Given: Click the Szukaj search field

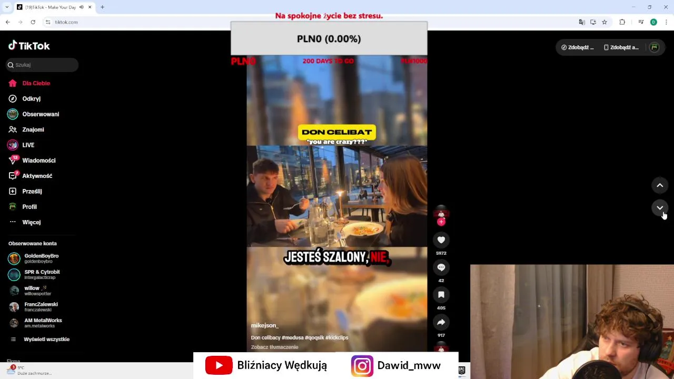Looking at the screenshot, I should pos(42,65).
